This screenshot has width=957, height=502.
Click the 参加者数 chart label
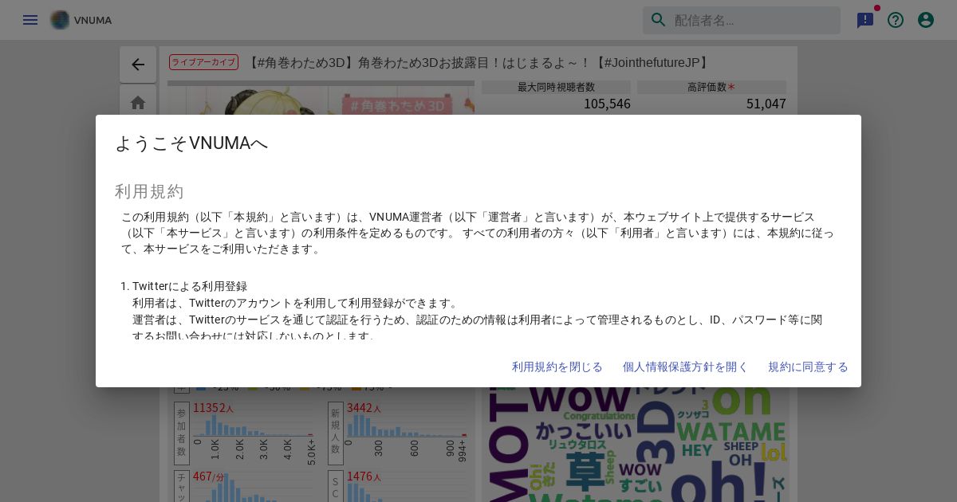tap(181, 433)
